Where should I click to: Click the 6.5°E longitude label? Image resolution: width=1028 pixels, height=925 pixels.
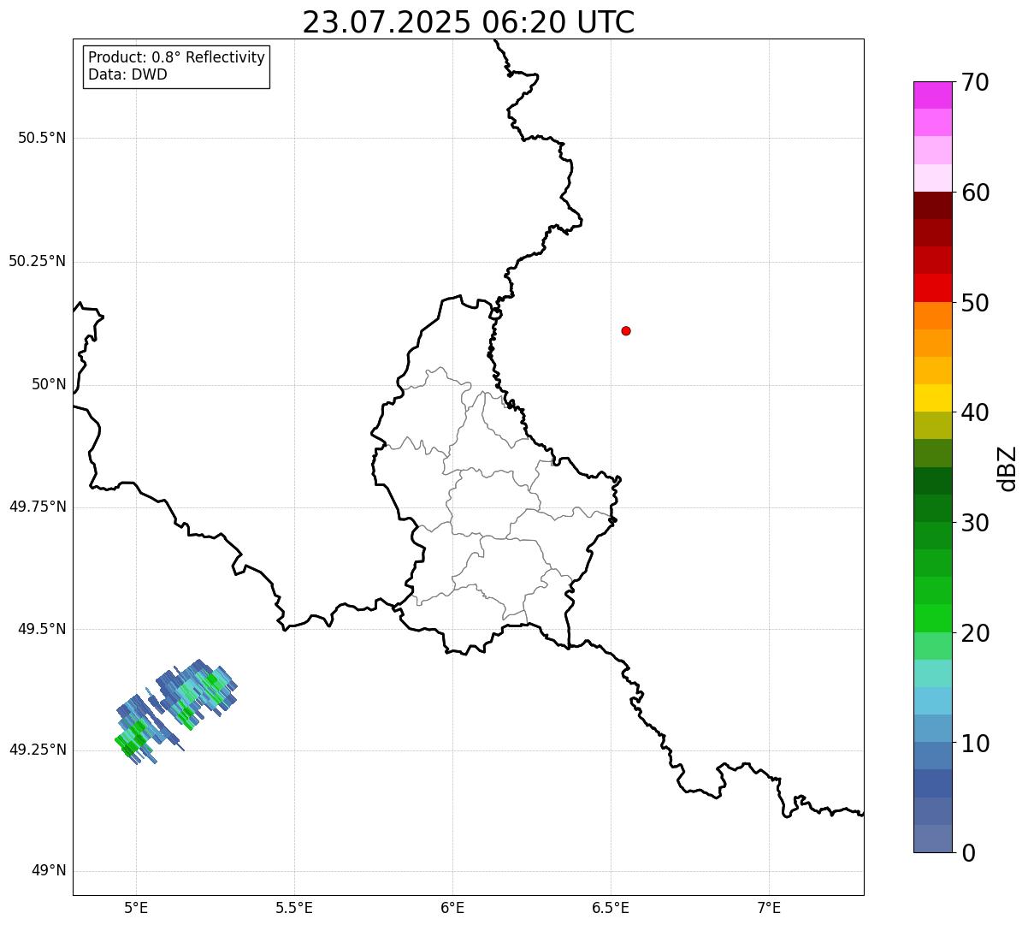611,908
